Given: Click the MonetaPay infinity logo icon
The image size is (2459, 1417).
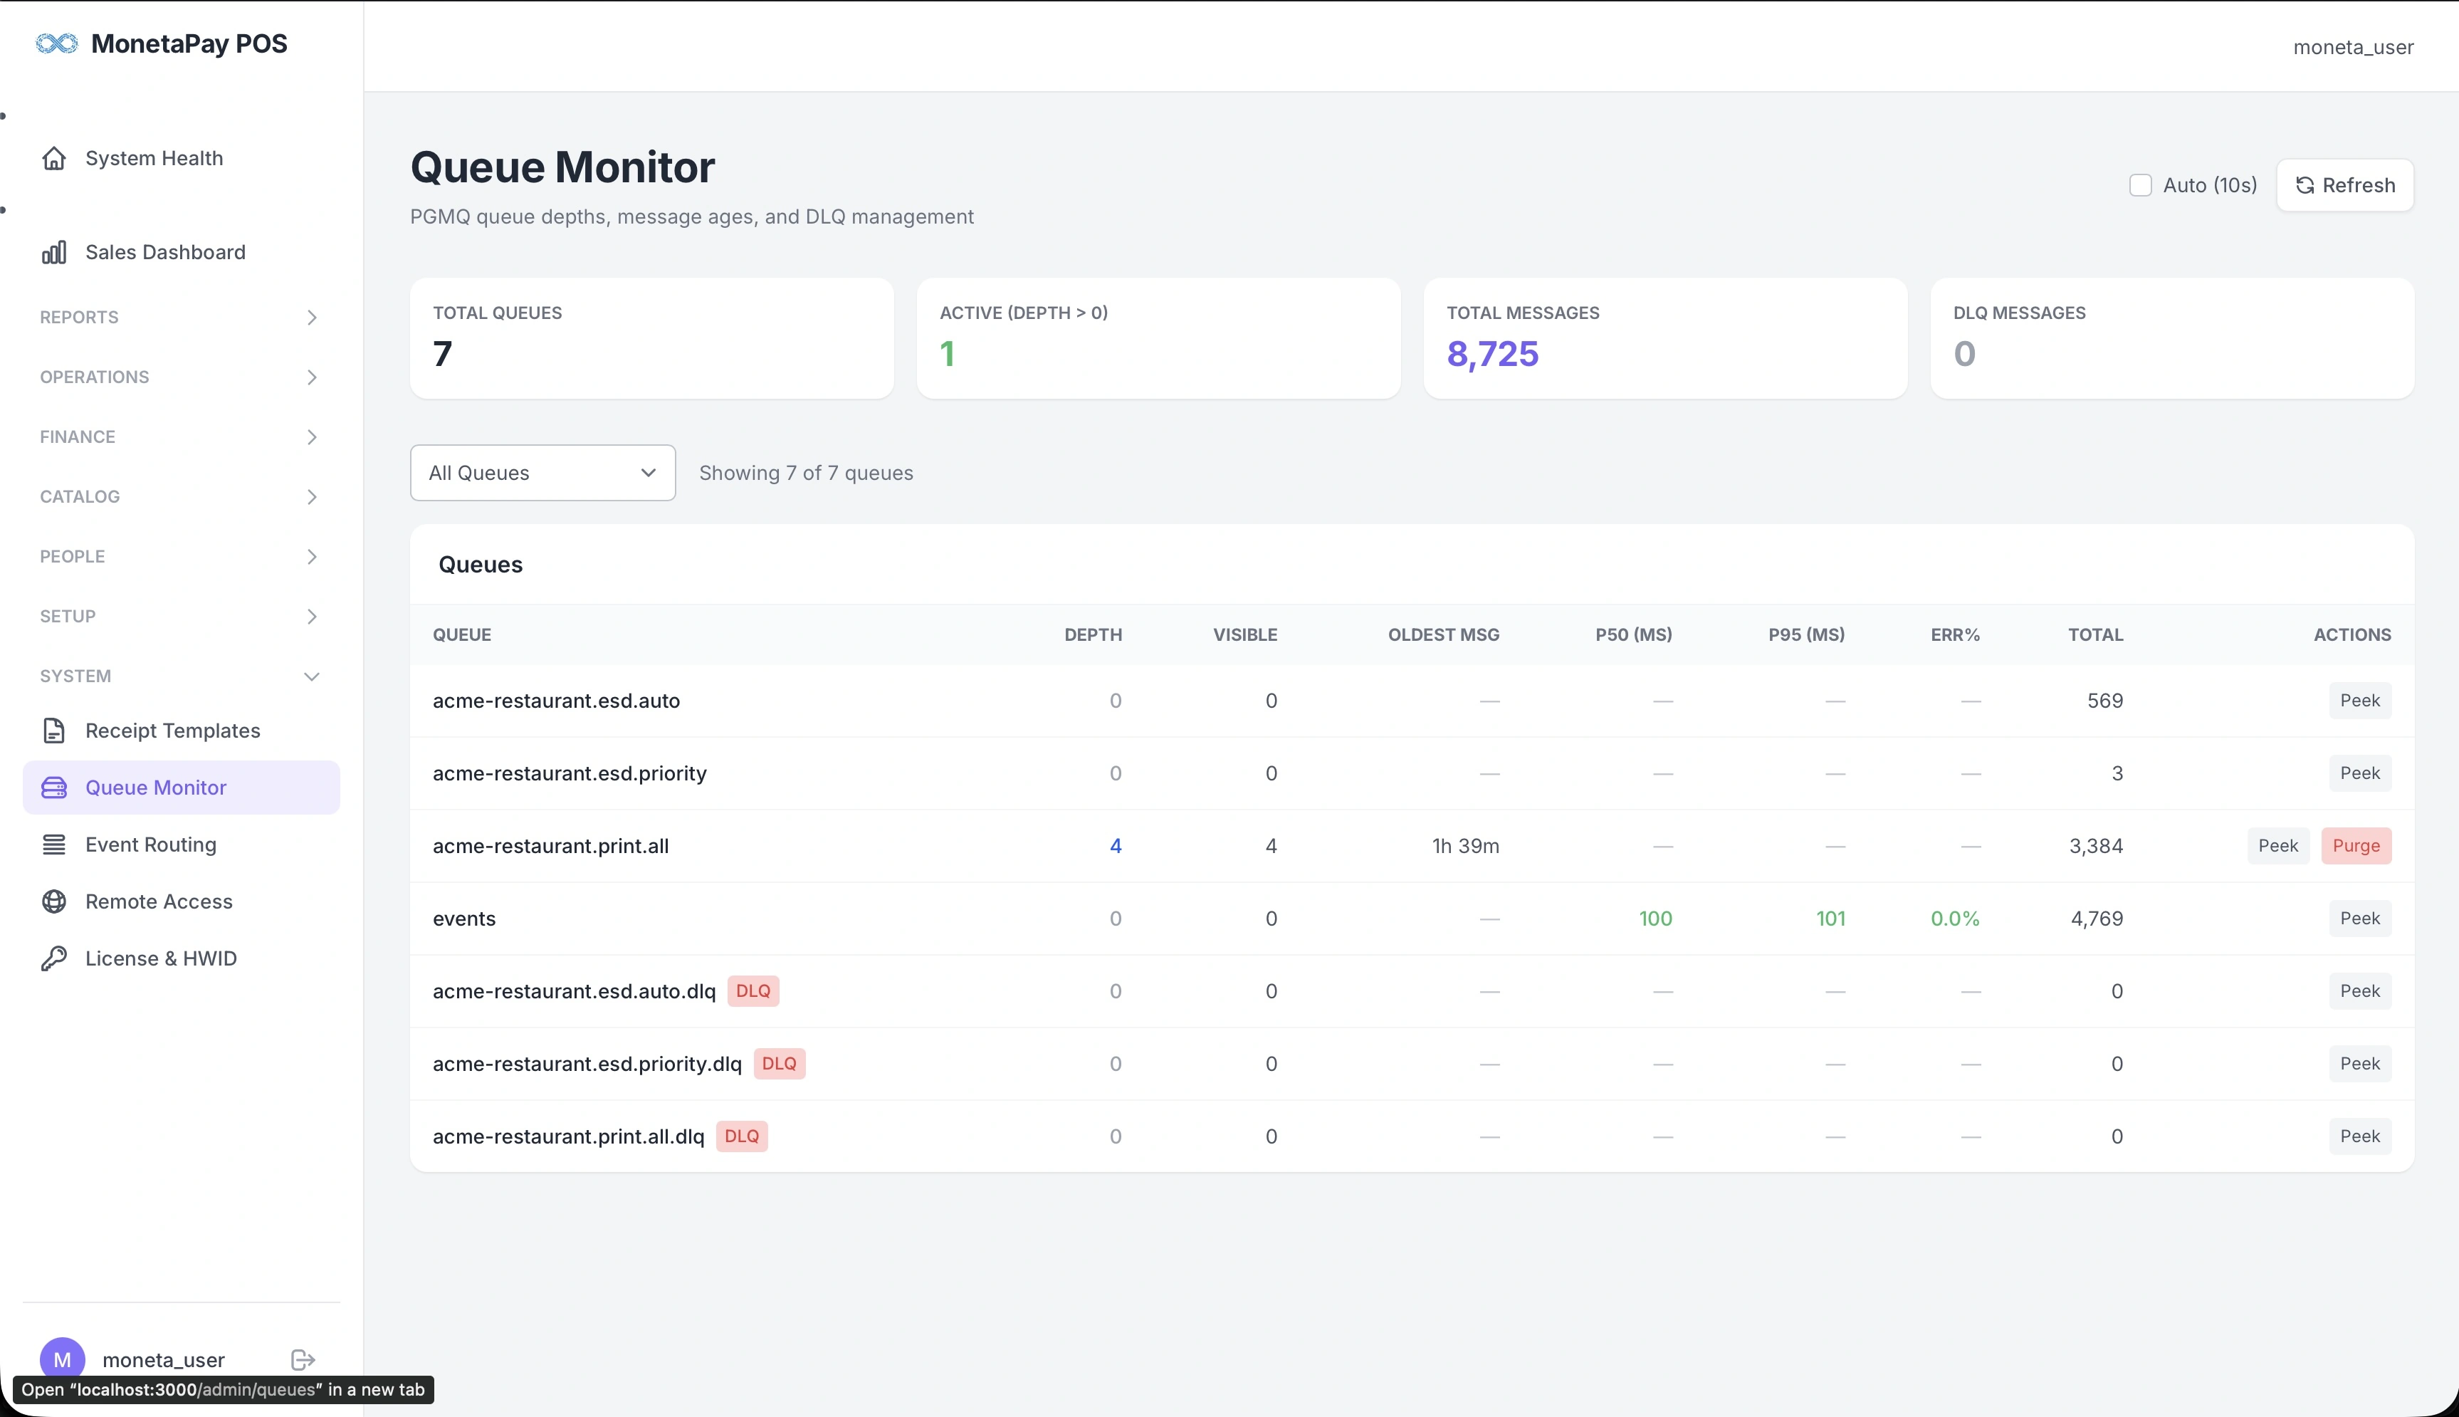Looking at the screenshot, I should (56, 44).
